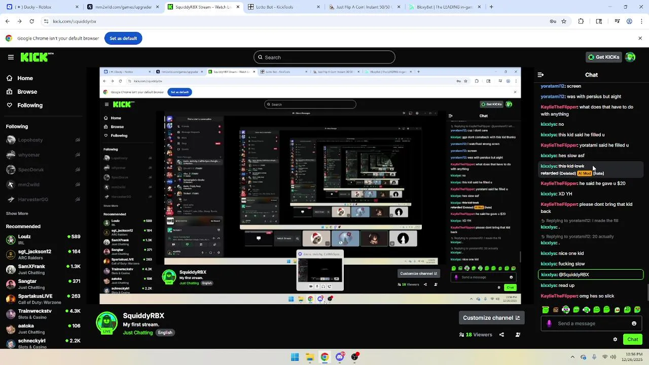Click the viewer list icon next to share
The image size is (649, 365).
[x=518, y=335]
